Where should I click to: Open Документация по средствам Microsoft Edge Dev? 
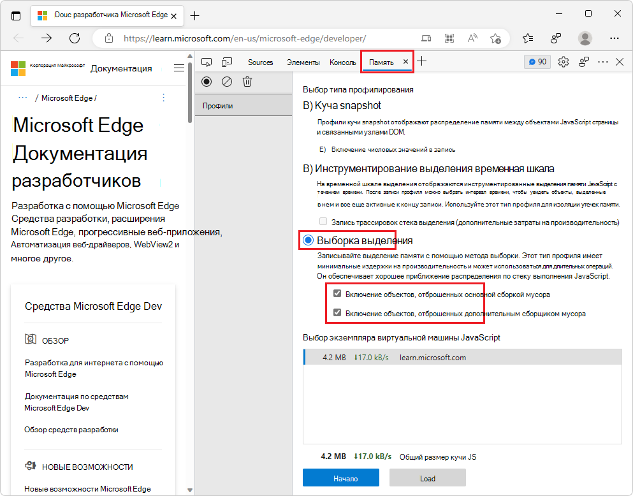pyautogui.click(x=76, y=402)
